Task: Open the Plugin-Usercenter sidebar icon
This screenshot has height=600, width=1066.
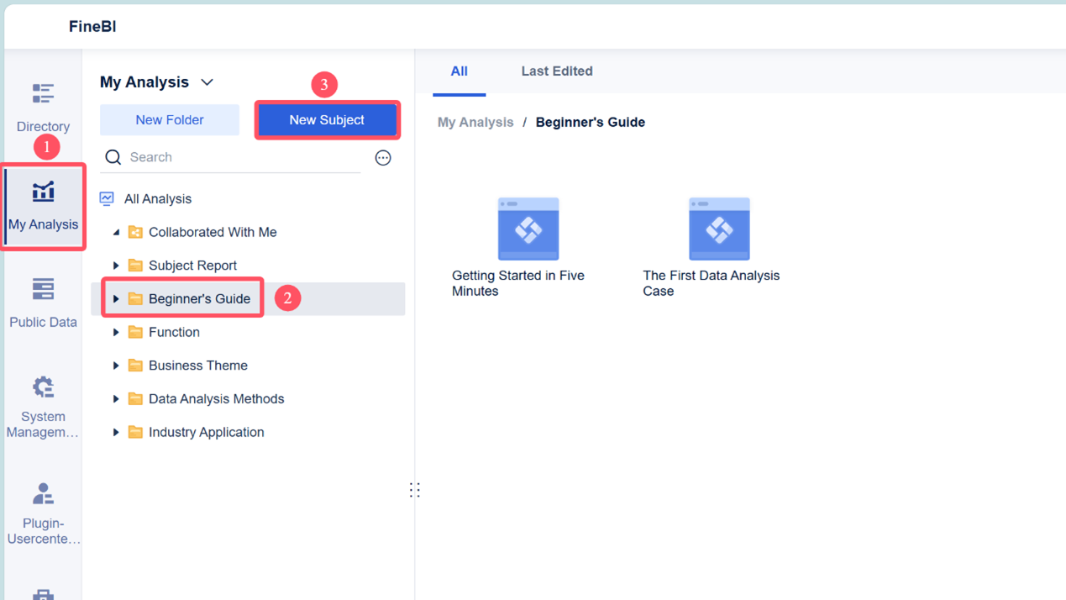Action: point(43,494)
